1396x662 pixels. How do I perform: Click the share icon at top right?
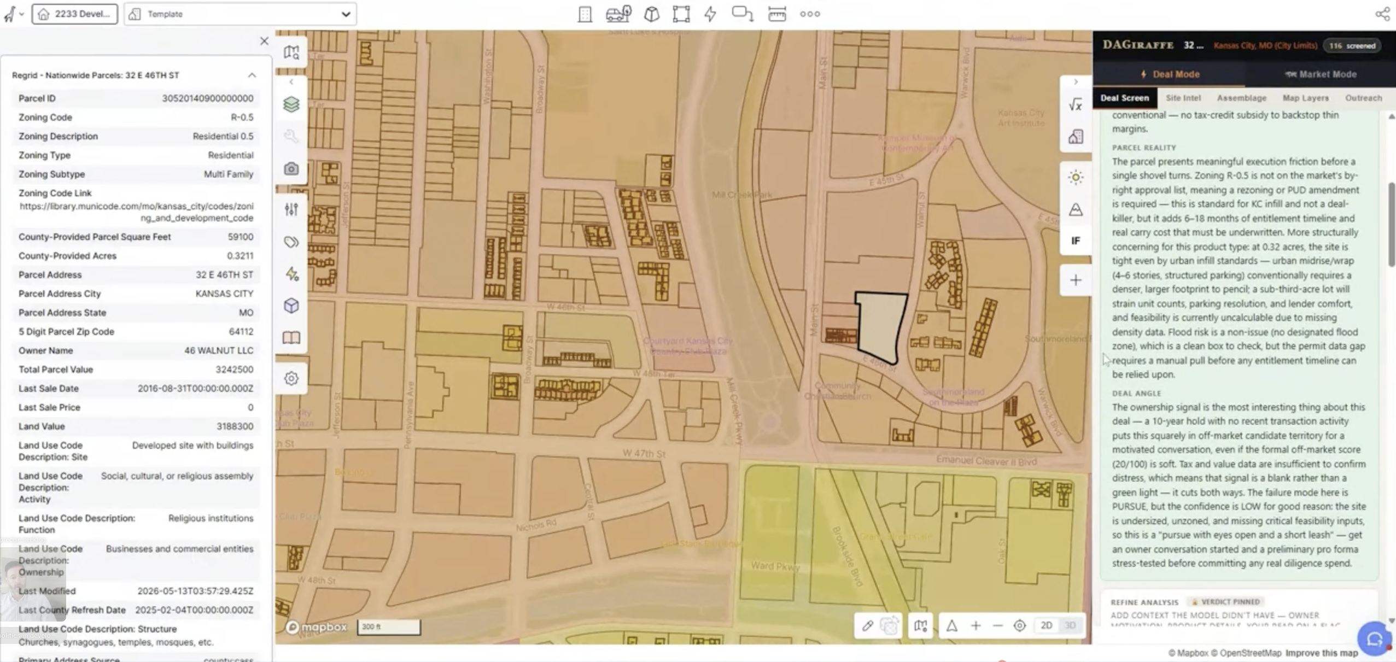click(1382, 14)
